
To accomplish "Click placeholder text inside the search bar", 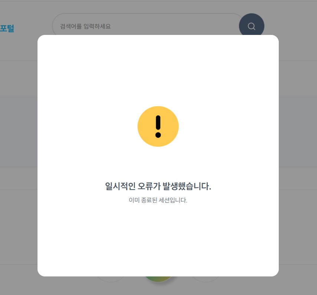I will [85, 26].
